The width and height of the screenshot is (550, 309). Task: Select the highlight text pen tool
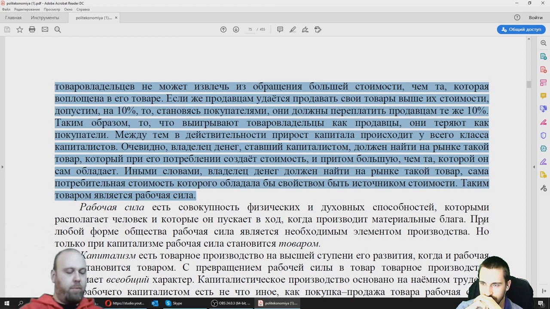(x=293, y=30)
